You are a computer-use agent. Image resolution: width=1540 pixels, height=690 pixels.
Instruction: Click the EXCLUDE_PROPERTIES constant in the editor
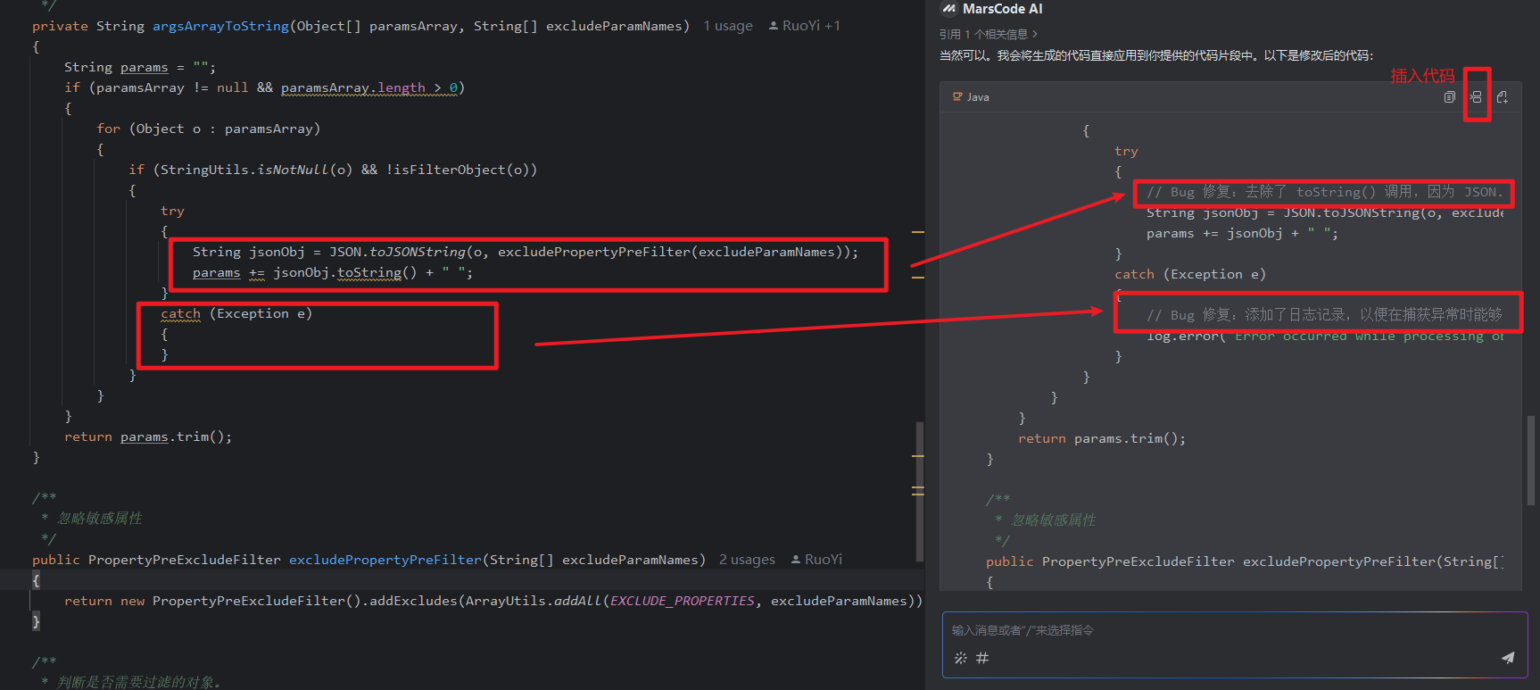click(682, 601)
